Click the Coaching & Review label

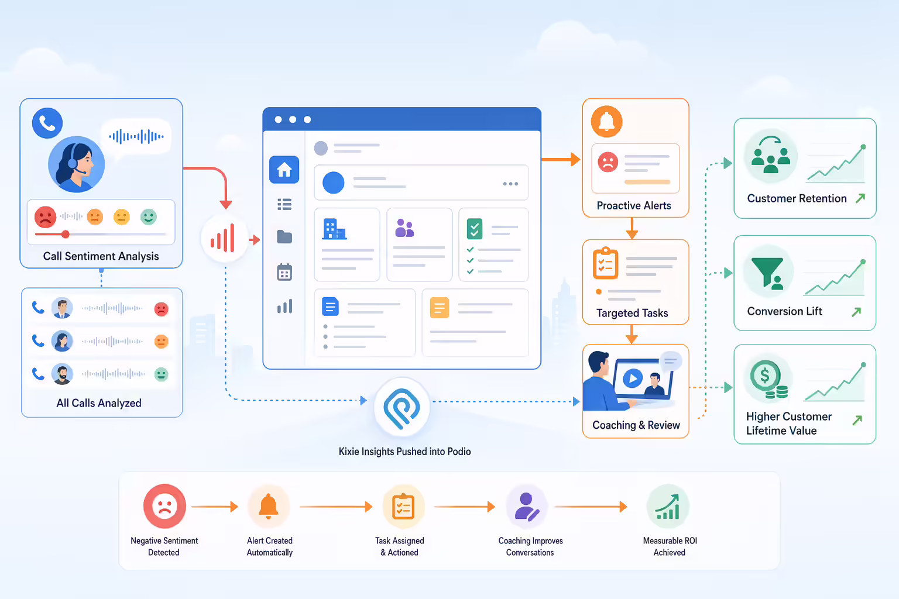636,425
